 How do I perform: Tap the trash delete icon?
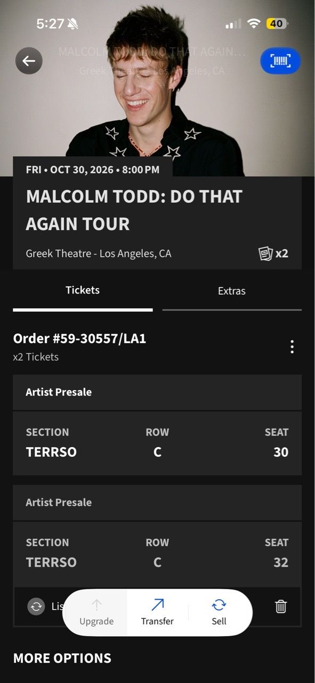(x=281, y=606)
